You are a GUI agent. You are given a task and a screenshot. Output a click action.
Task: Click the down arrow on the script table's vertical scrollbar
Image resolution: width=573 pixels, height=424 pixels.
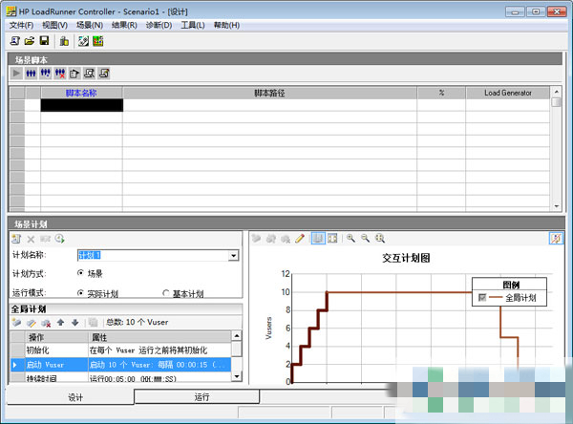[556, 206]
